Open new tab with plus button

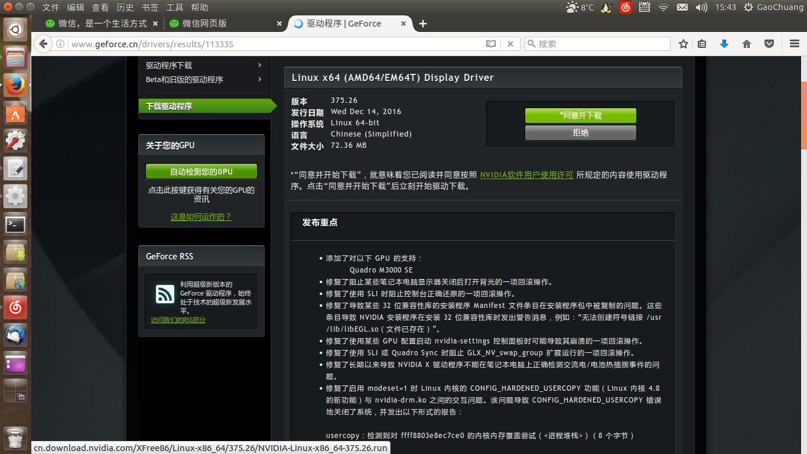[423, 24]
